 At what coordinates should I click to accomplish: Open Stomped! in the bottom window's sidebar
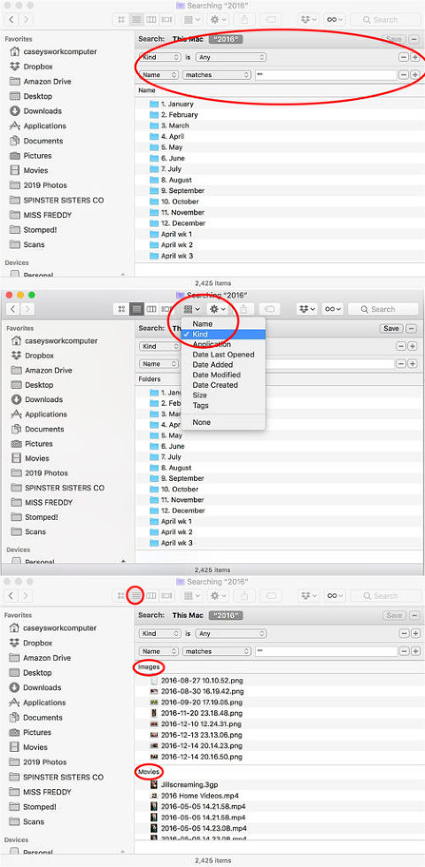pyautogui.click(x=41, y=807)
